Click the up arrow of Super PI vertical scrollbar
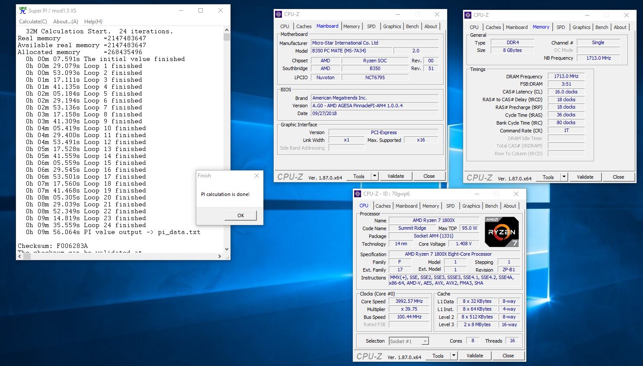643x366 pixels. 227,30
